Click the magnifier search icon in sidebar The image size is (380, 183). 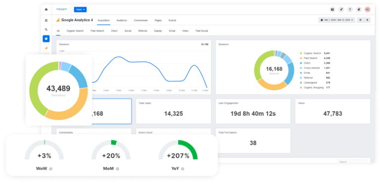(46, 30)
